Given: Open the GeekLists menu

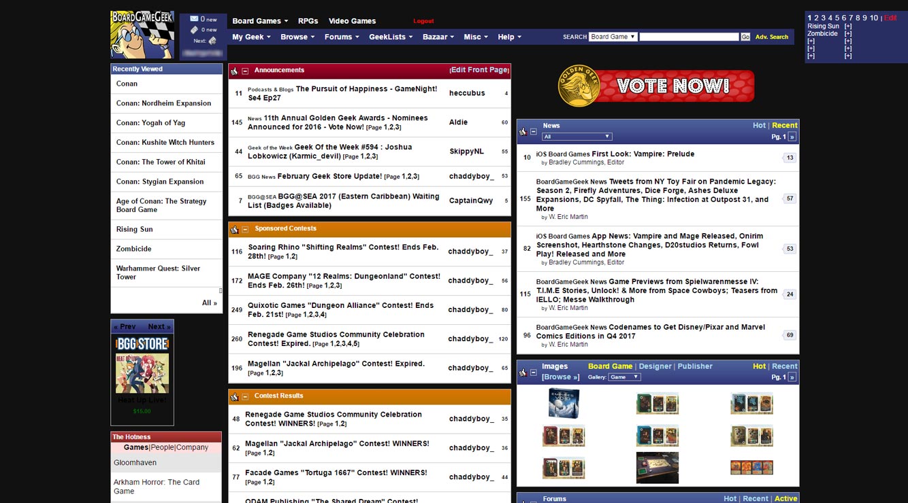Looking at the screenshot, I should (x=391, y=37).
